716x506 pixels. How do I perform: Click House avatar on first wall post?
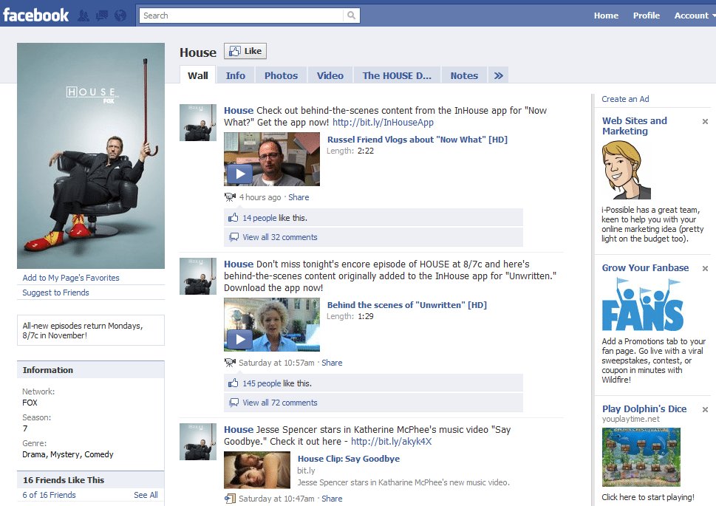(198, 123)
